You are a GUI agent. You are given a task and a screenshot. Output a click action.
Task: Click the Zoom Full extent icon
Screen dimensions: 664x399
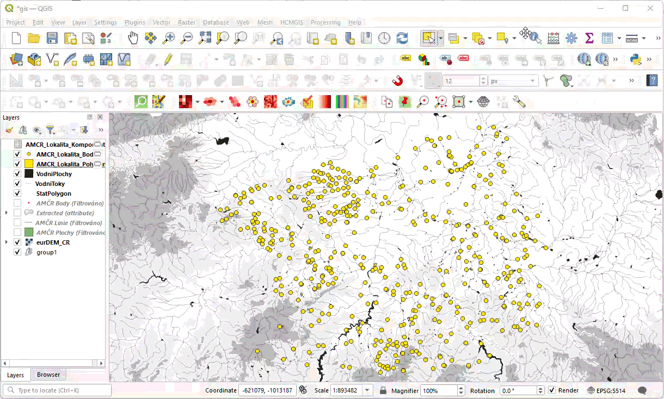pos(205,38)
